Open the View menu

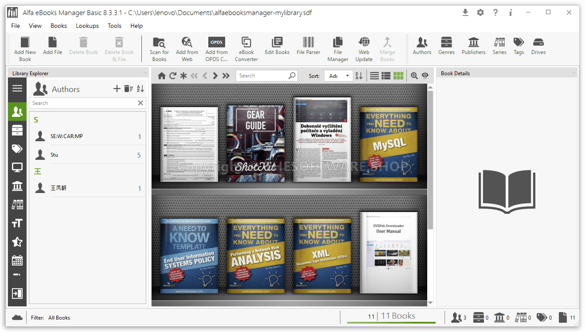(x=35, y=26)
